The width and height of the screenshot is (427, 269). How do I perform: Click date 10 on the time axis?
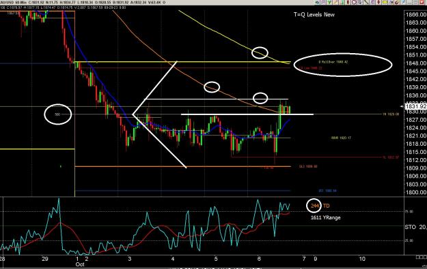pos(361,259)
